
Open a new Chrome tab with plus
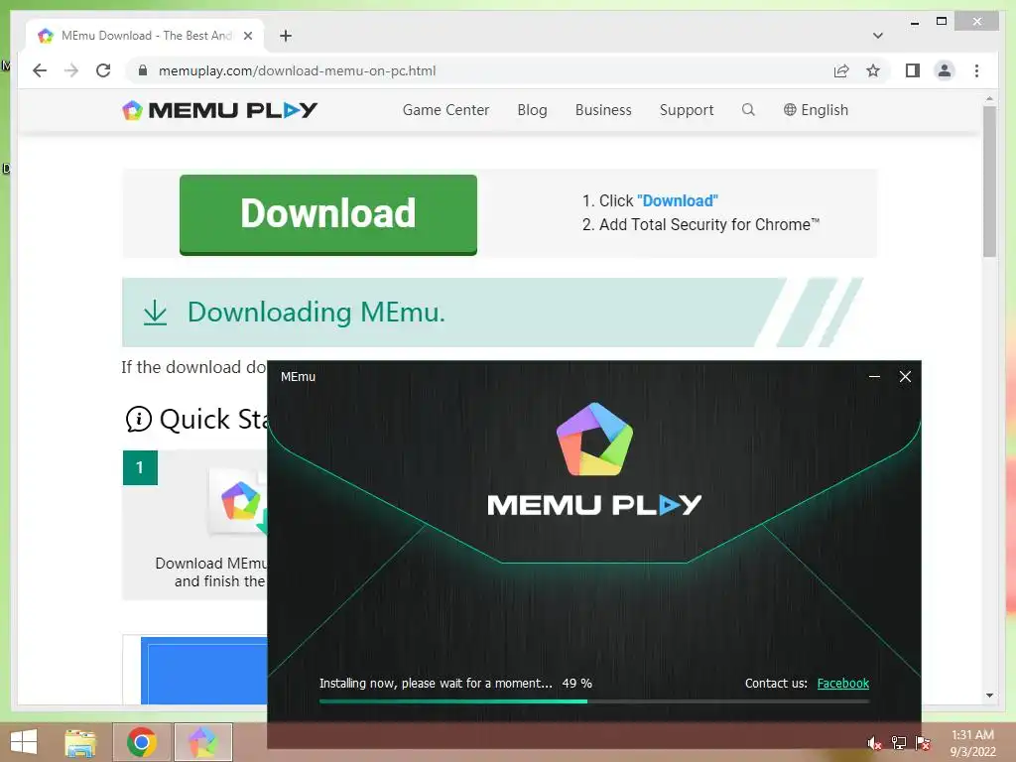tap(286, 36)
